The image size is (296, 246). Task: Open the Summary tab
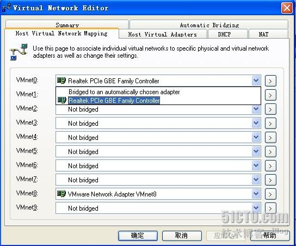pos(67,24)
